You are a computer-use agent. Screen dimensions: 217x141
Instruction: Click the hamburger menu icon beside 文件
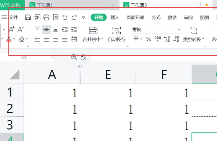4,17
